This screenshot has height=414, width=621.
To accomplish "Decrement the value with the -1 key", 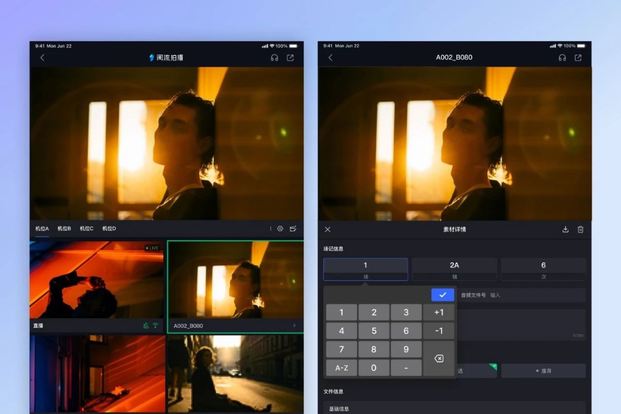I will click(439, 331).
